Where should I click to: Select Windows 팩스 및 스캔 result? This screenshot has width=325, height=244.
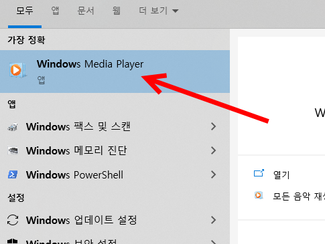[x=115, y=127]
